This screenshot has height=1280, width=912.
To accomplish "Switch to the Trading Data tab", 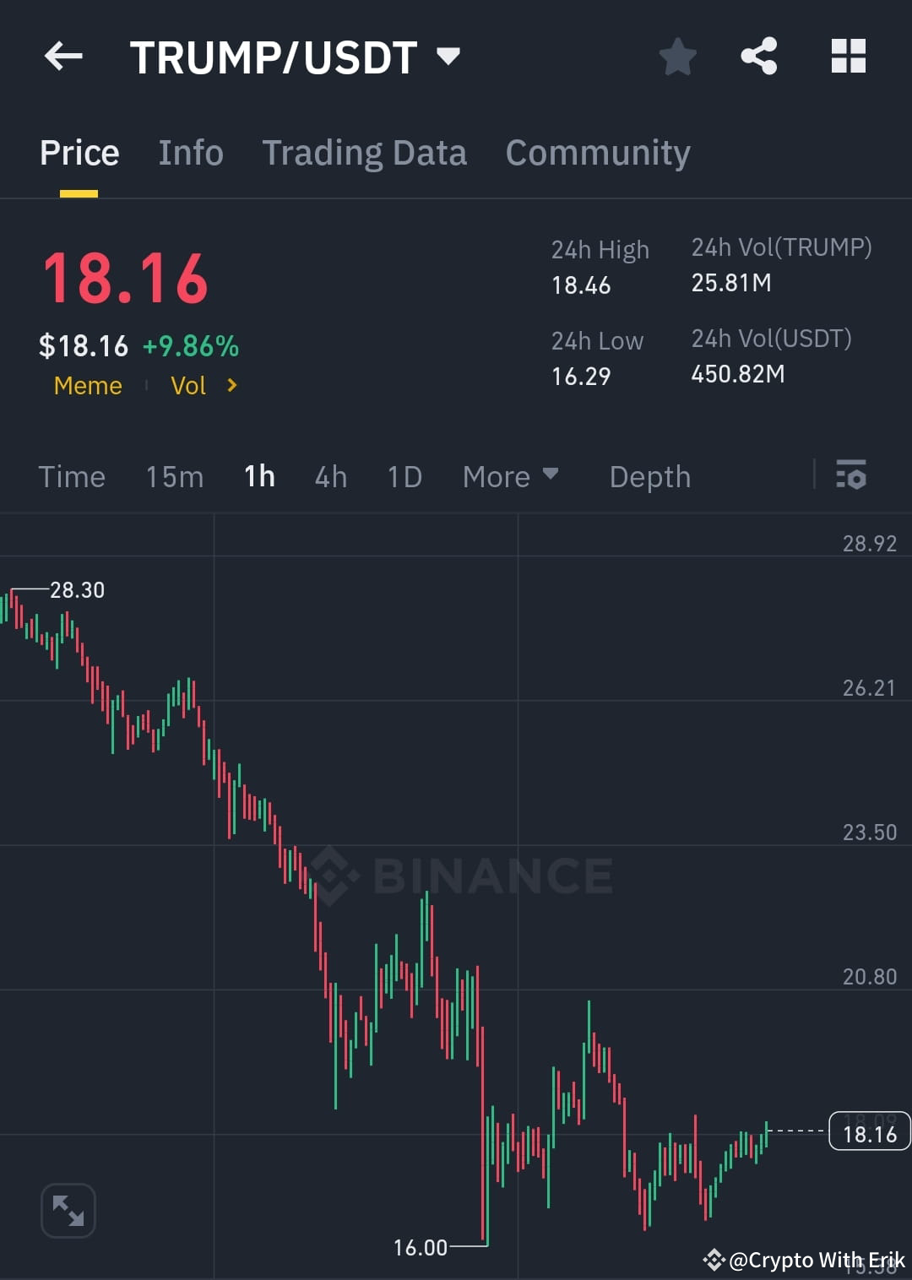I will pyautogui.click(x=365, y=153).
